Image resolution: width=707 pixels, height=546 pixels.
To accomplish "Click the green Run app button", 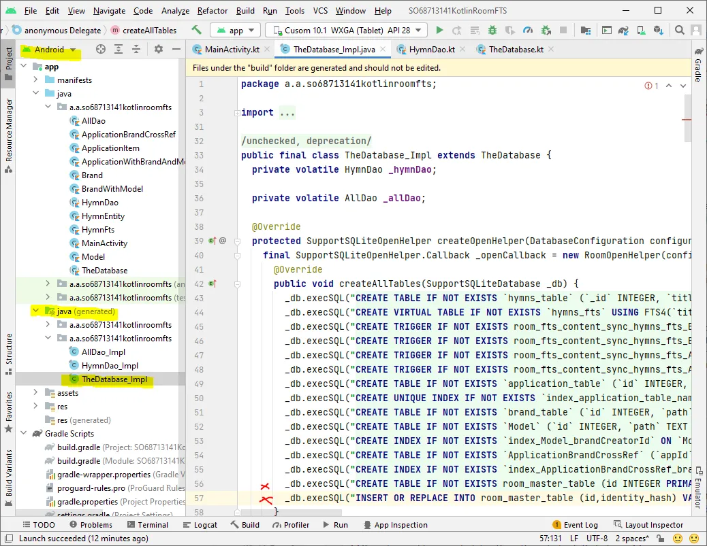I will pos(439,30).
